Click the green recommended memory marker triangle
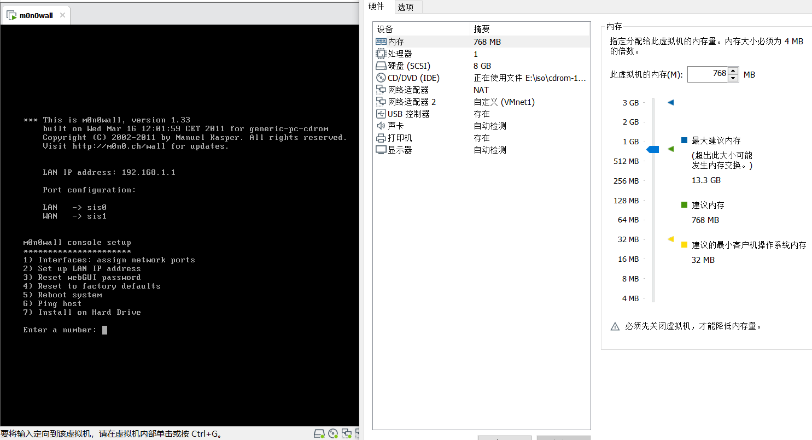The width and height of the screenshot is (812, 440). pyautogui.click(x=671, y=149)
